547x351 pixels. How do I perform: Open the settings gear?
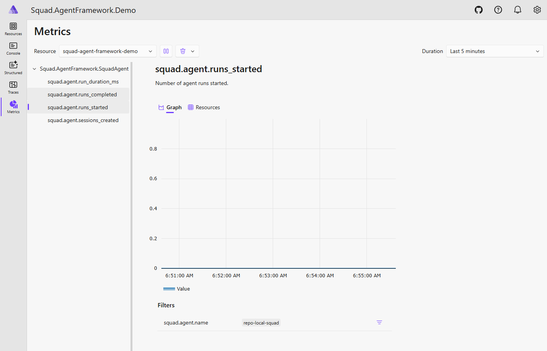[537, 10]
